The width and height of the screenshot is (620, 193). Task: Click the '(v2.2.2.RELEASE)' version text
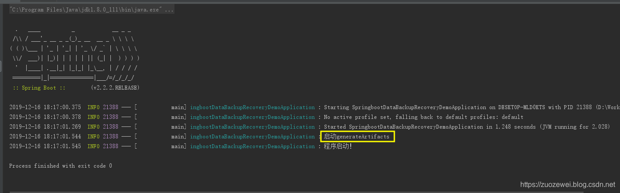point(115,88)
